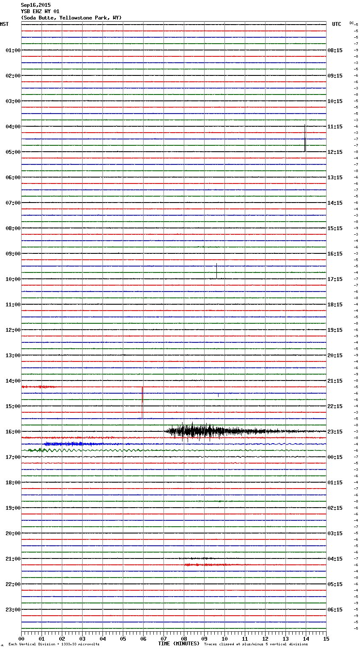The width and height of the screenshot is (360, 650).
Task: Click the 15:15 UTC time label
Action: tap(335, 228)
